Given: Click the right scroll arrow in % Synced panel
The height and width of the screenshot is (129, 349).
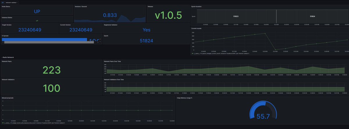Looking at the screenshot, I should point(97,42).
